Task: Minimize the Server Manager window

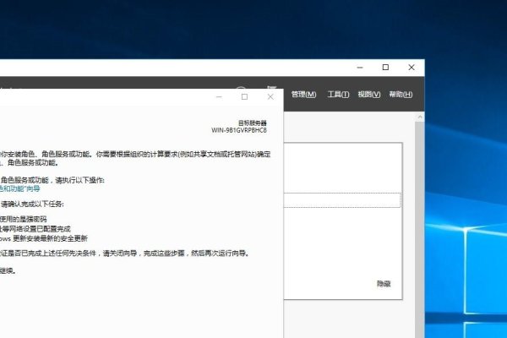Action: (360, 68)
